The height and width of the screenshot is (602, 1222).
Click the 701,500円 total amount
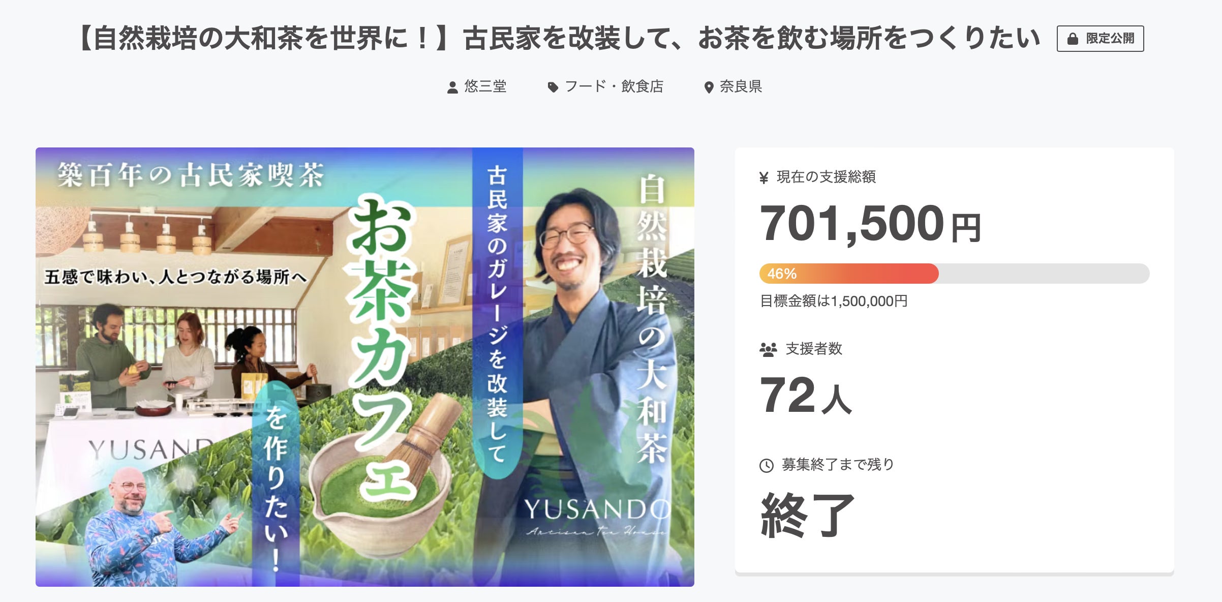(870, 224)
